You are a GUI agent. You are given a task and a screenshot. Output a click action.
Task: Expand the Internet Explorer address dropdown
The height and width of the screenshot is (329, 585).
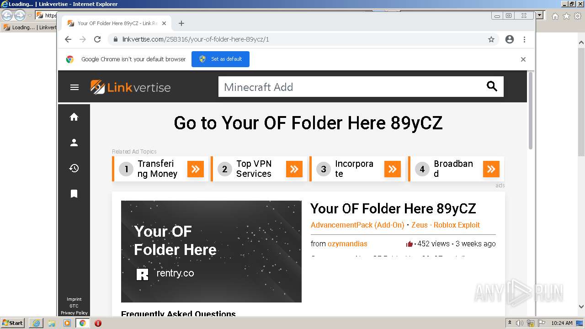point(540,15)
